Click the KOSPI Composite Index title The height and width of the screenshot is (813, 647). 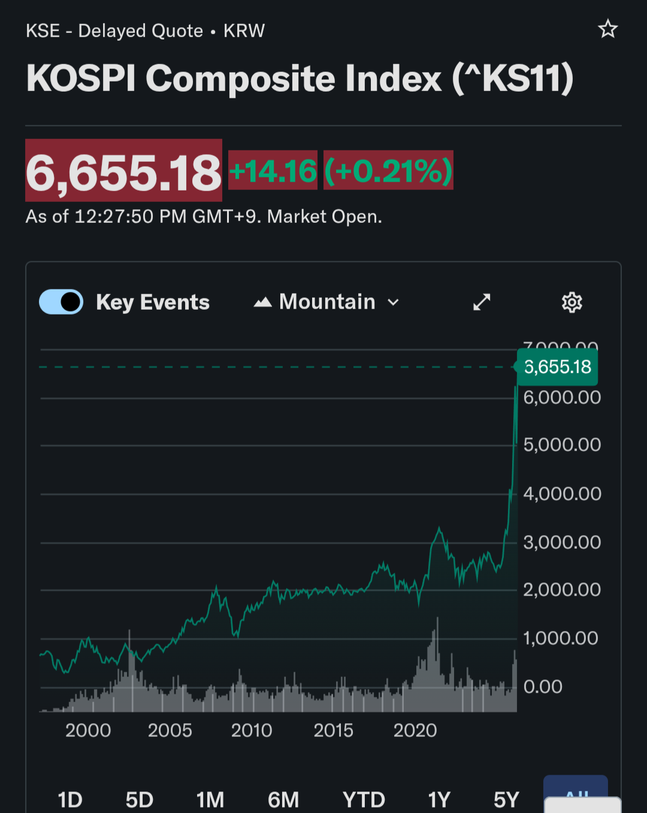pos(300,78)
